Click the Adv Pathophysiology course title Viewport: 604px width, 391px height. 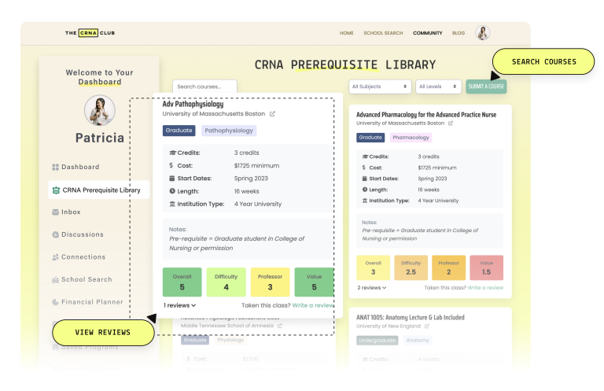pos(193,104)
